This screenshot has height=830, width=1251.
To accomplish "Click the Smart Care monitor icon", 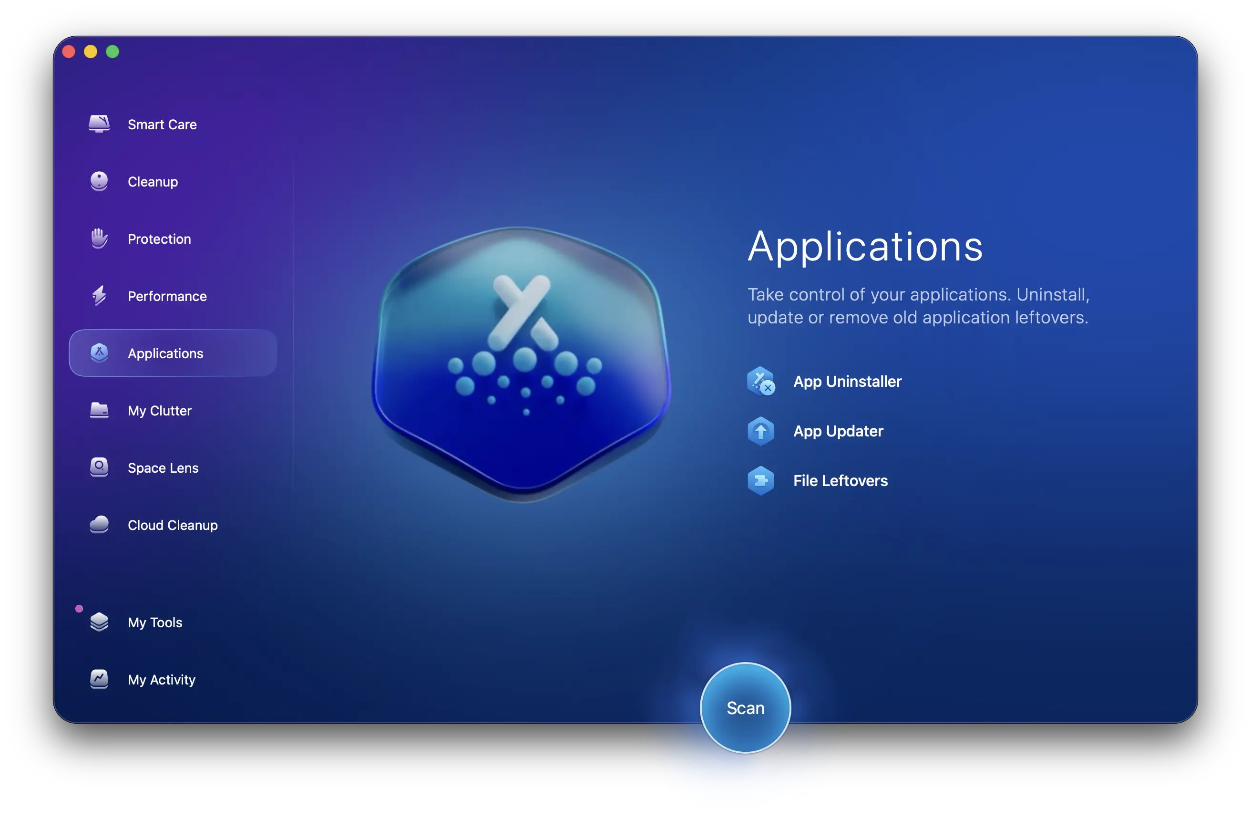I will (x=99, y=124).
